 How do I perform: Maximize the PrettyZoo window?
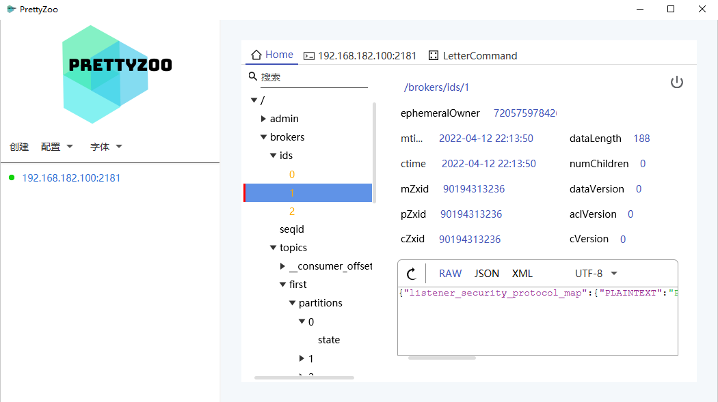[671, 9]
